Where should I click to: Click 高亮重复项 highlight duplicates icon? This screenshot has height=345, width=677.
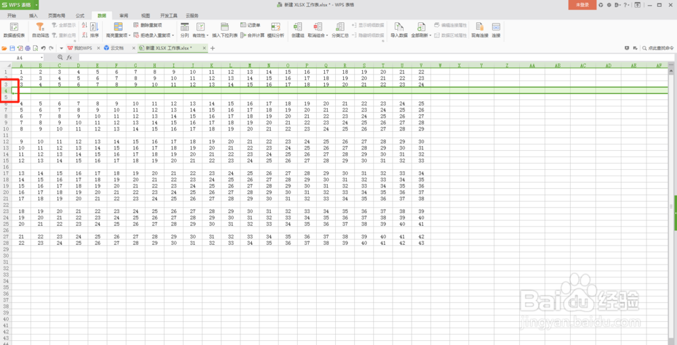(117, 27)
